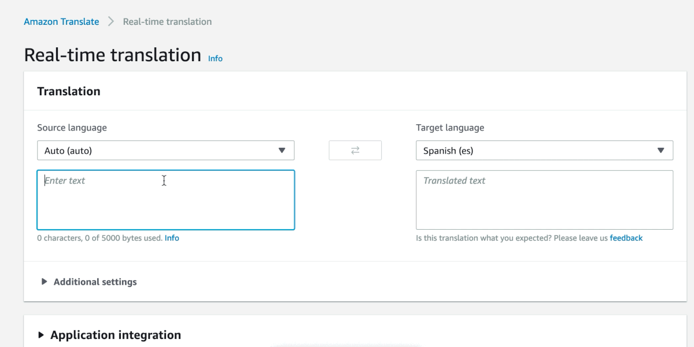The height and width of the screenshot is (347, 694).
Task: Open the Amazon Translate breadcrumb link
Action: point(61,22)
